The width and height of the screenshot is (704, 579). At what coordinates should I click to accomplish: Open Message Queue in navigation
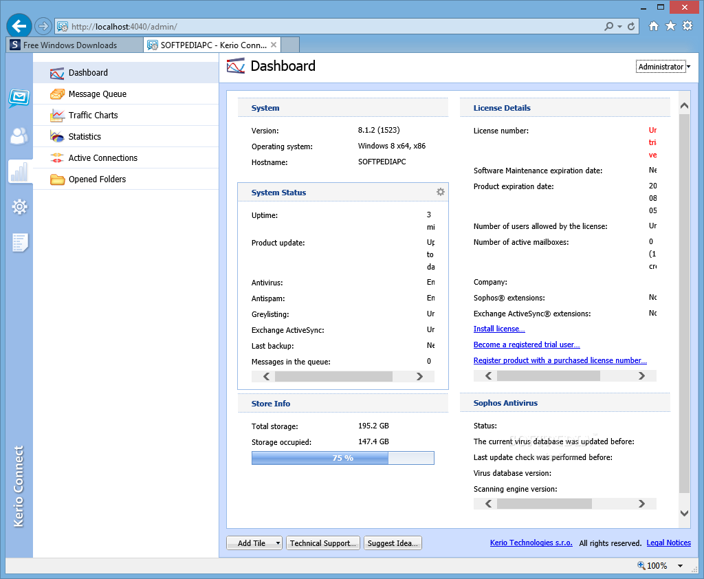[x=126, y=94]
